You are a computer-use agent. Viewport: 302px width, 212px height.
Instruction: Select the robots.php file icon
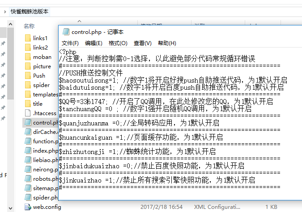point(28,179)
